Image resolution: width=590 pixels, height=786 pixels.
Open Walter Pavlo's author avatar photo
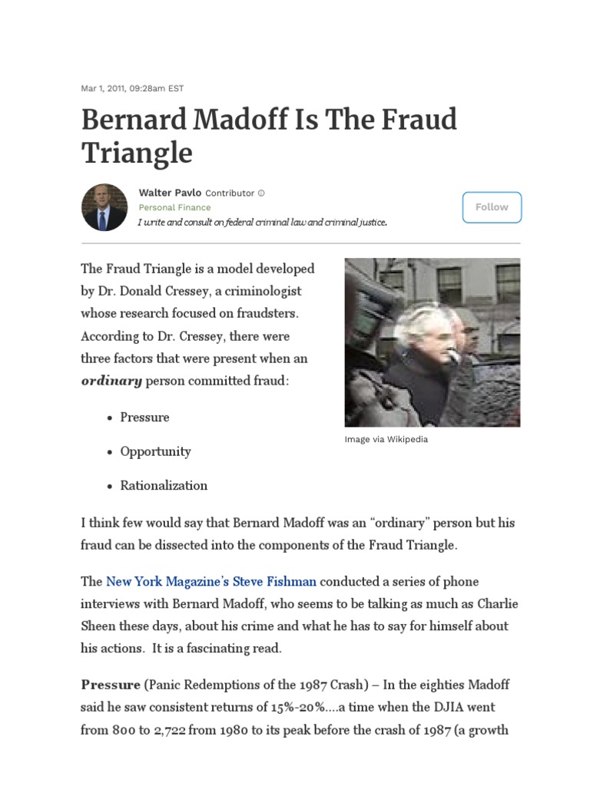104,207
